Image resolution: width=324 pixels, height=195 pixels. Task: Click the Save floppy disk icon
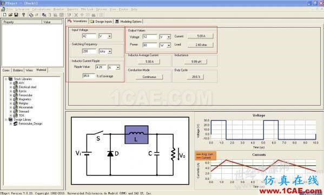16,15
